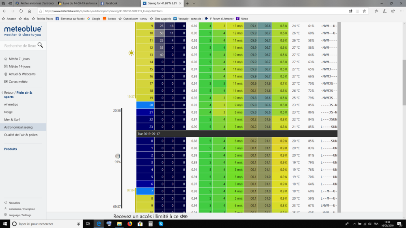
Task: Click the moon phase icon at 95%
Action: [x=118, y=156]
